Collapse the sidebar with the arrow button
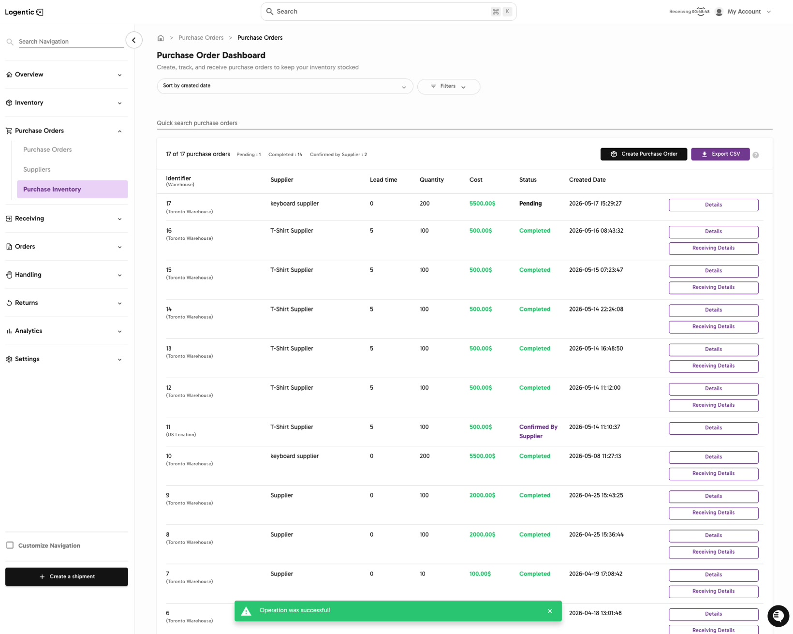This screenshot has height=634, width=793. [134, 40]
